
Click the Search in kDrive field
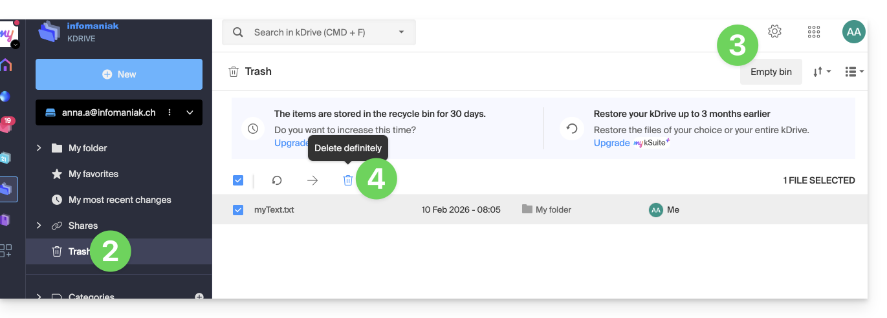point(318,32)
